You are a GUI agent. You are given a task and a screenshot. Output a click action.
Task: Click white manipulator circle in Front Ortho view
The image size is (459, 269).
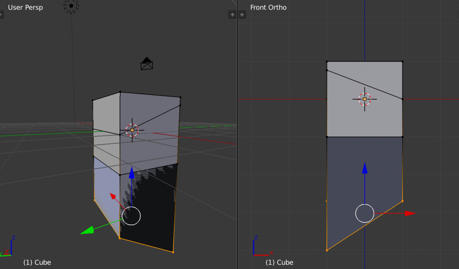tap(365, 213)
